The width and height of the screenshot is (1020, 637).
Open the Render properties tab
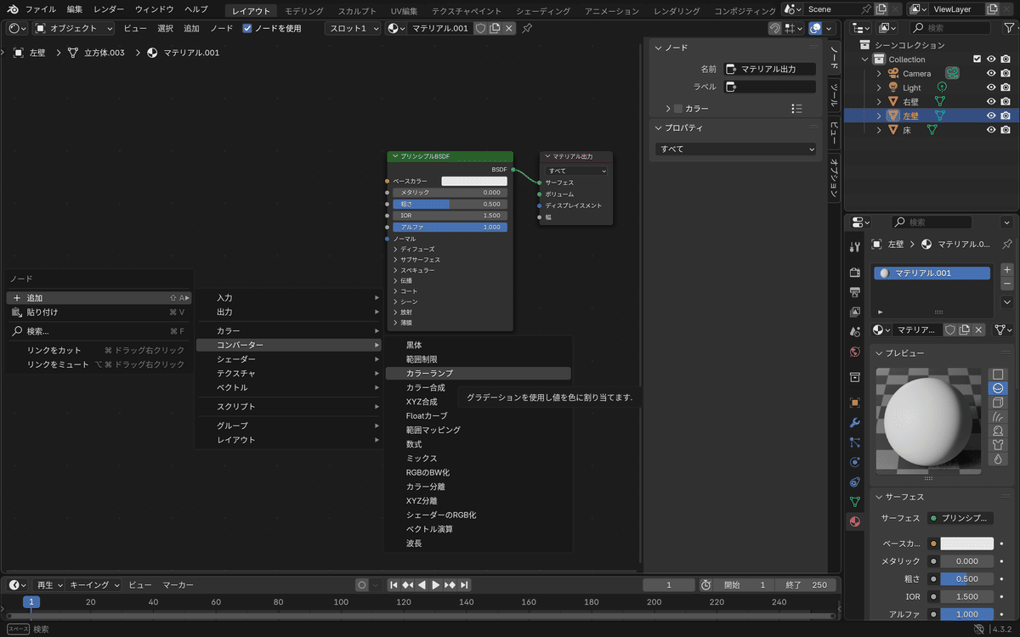[855, 272]
